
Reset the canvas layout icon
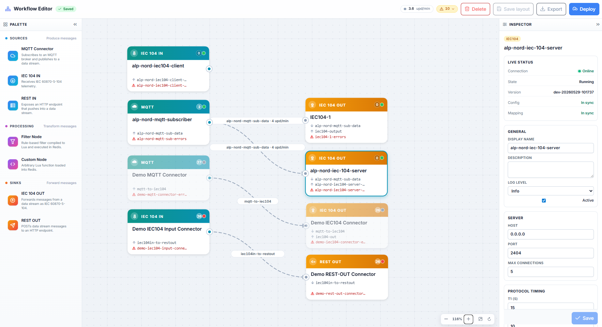coord(489,319)
